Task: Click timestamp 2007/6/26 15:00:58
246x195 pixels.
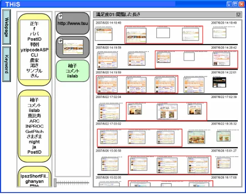Action: [x=108, y=151]
